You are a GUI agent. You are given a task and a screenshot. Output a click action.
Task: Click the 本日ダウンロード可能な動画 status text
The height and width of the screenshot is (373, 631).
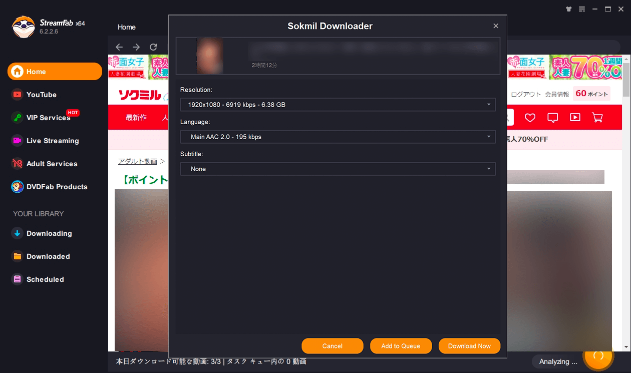click(x=211, y=361)
